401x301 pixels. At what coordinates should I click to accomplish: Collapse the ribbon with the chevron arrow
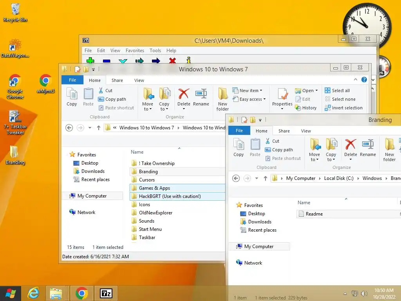[356, 80]
